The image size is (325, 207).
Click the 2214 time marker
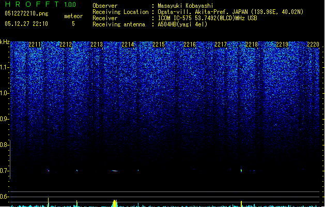[x=128, y=45]
